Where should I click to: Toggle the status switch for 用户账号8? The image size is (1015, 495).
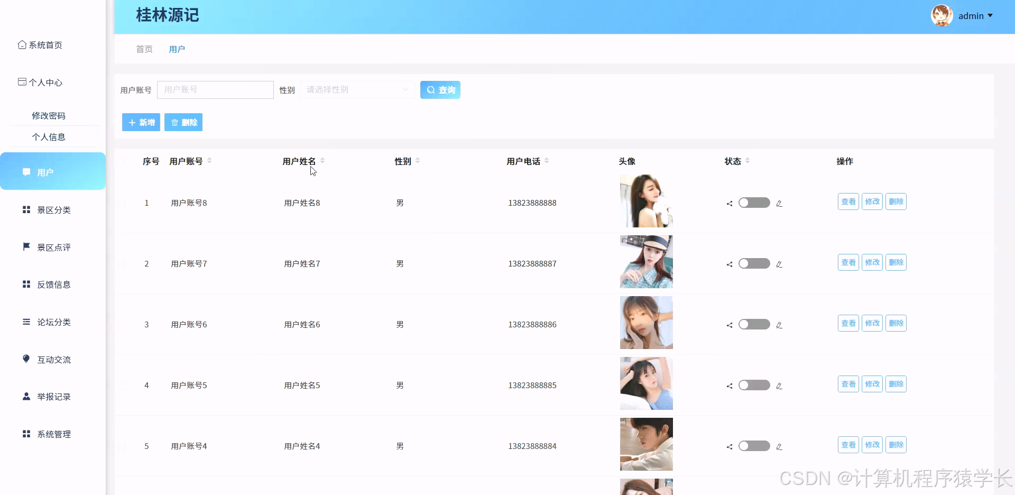pyautogui.click(x=754, y=203)
